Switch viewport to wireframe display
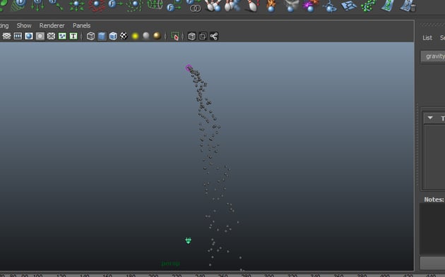Image resolution: width=445 pixels, height=277 pixels. click(90, 36)
